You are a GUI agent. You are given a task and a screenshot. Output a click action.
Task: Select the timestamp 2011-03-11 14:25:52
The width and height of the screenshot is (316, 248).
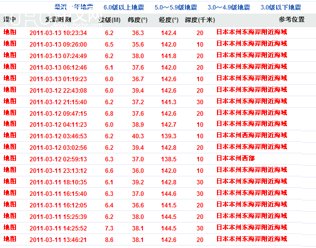(58, 228)
